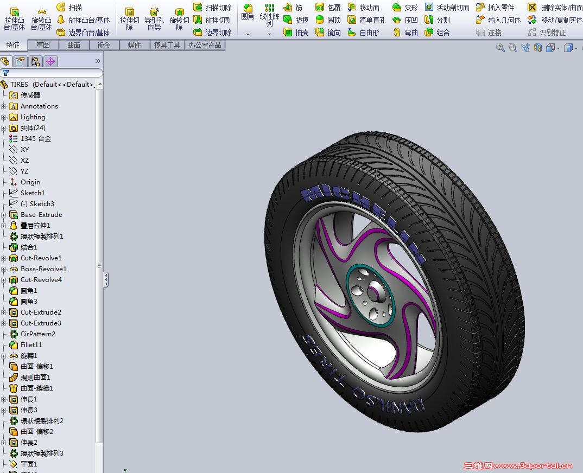The height and width of the screenshot is (473, 583).
Task: Click the 分割 split tool
Action: pyautogui.click(x=438, y=20)
